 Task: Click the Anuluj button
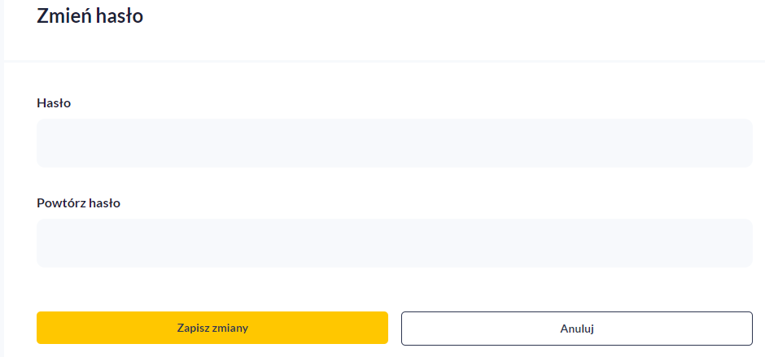576,329
